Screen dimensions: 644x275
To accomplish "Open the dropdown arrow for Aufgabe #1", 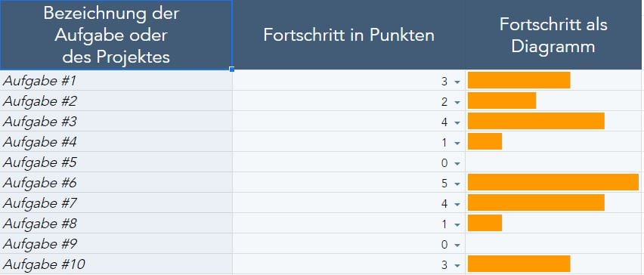I will 457,82.
